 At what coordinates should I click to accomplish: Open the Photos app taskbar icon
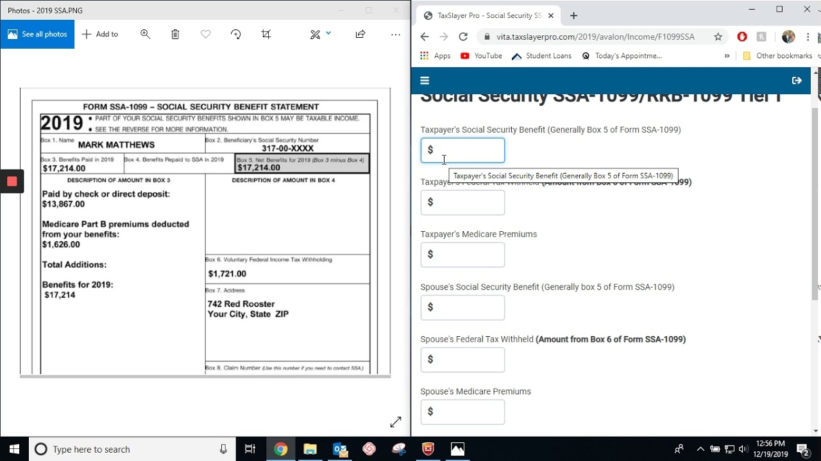pos(457,449)
